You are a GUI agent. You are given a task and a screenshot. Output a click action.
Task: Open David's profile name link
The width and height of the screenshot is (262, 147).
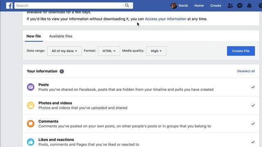pos(183,5)
